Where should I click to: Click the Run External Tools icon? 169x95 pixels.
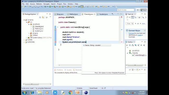coord(55,7)
